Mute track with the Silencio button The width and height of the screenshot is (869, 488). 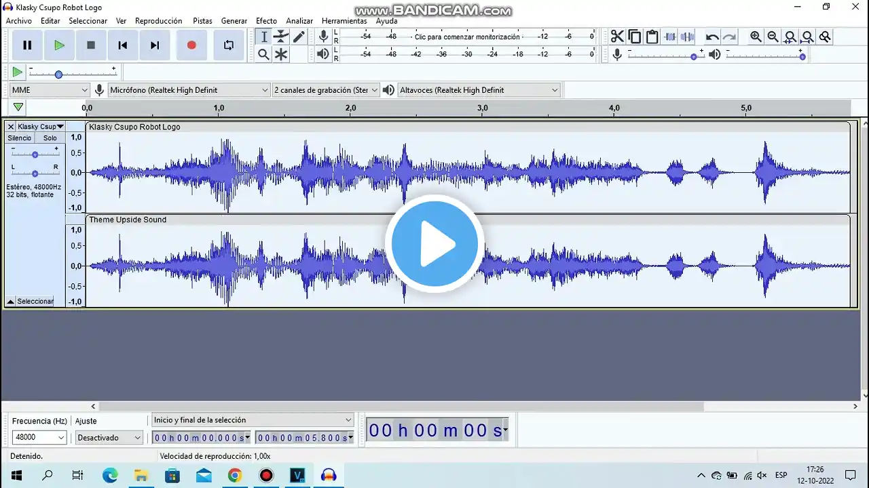click(20, 138)
